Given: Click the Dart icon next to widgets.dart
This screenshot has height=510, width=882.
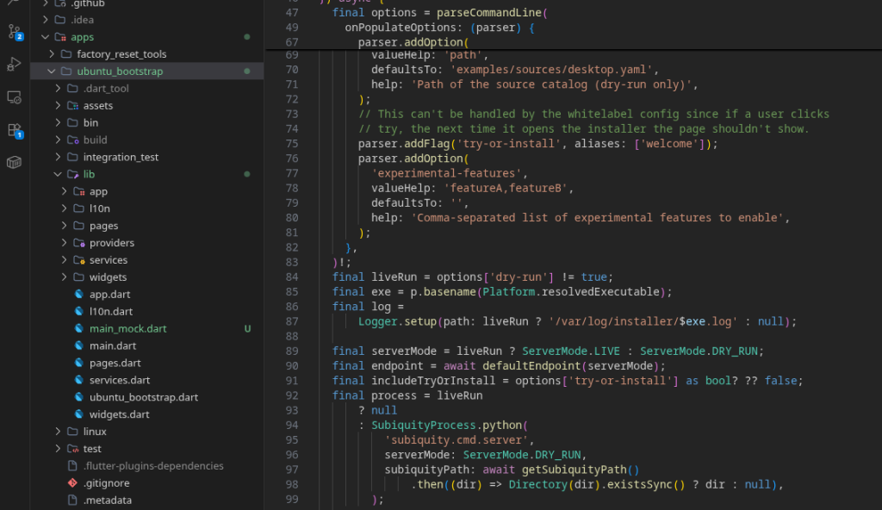Looking at the screenshot, I should click(x=79, y=414).
